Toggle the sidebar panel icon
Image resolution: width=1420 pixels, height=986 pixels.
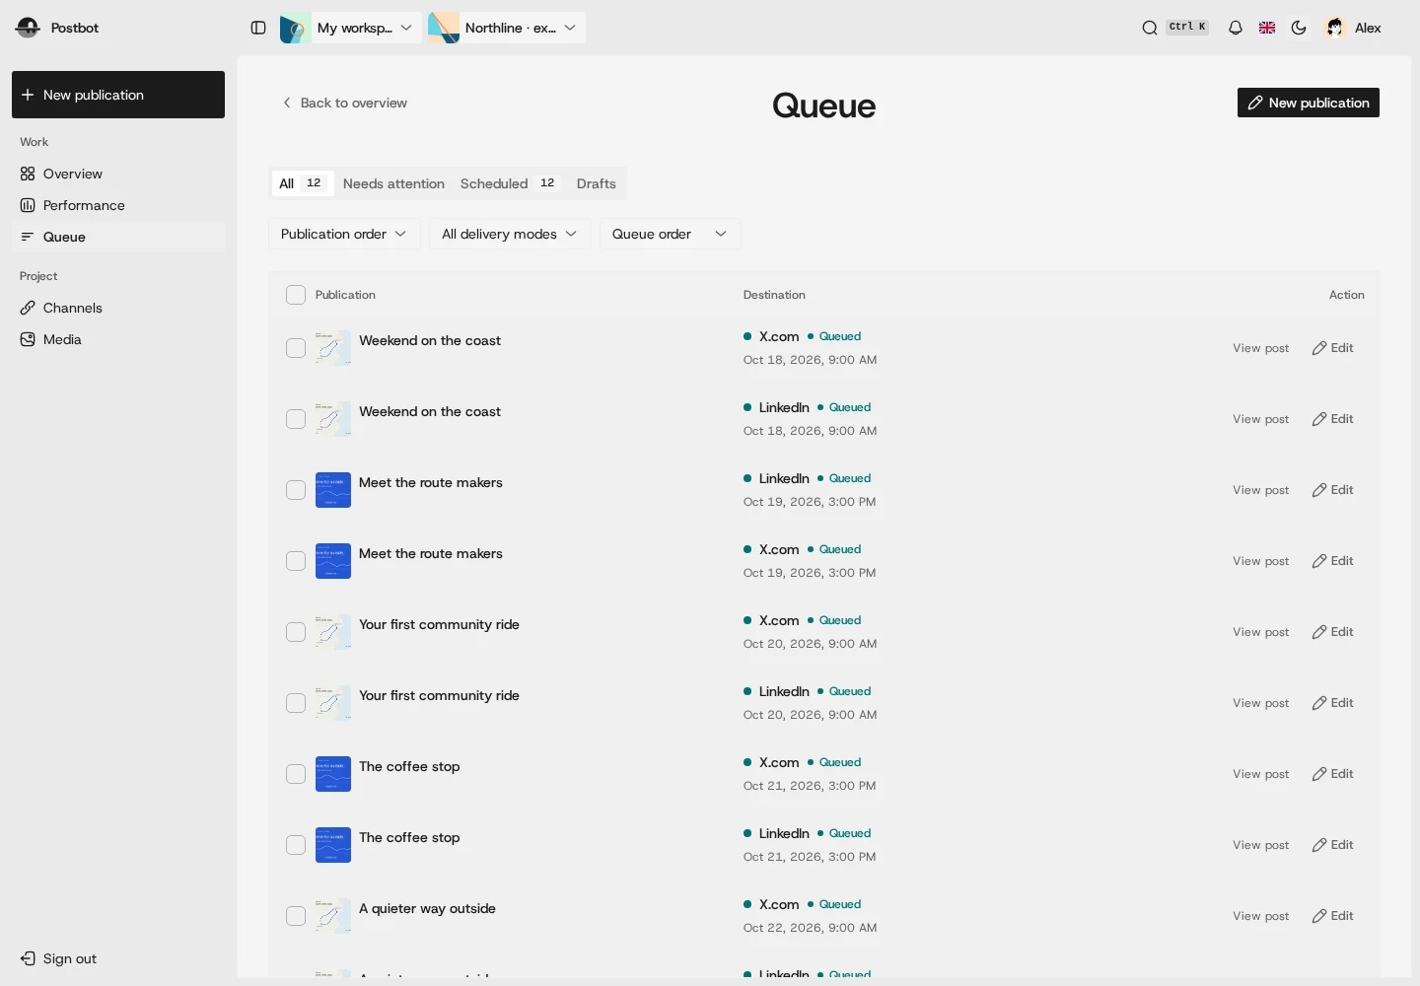[x=258, y=28]
